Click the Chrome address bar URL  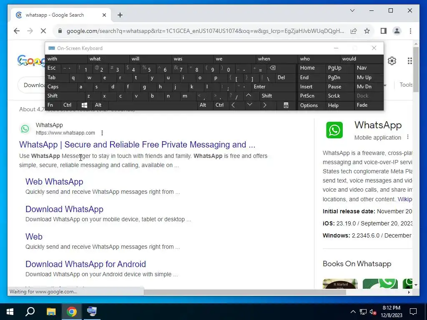205,31
